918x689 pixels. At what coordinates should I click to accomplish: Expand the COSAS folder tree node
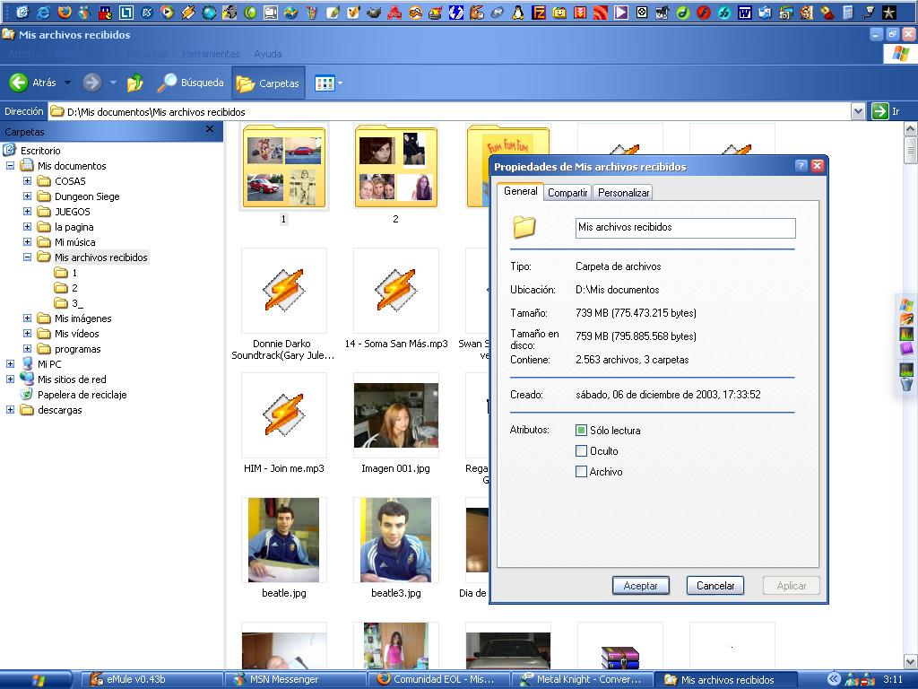tap(27, 181)
